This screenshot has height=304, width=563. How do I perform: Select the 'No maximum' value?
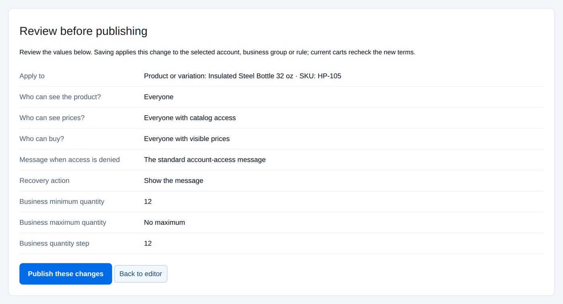pyautogui.click(x=164, y=222)
